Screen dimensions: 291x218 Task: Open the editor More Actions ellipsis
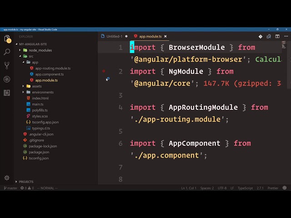pos(286,36)
